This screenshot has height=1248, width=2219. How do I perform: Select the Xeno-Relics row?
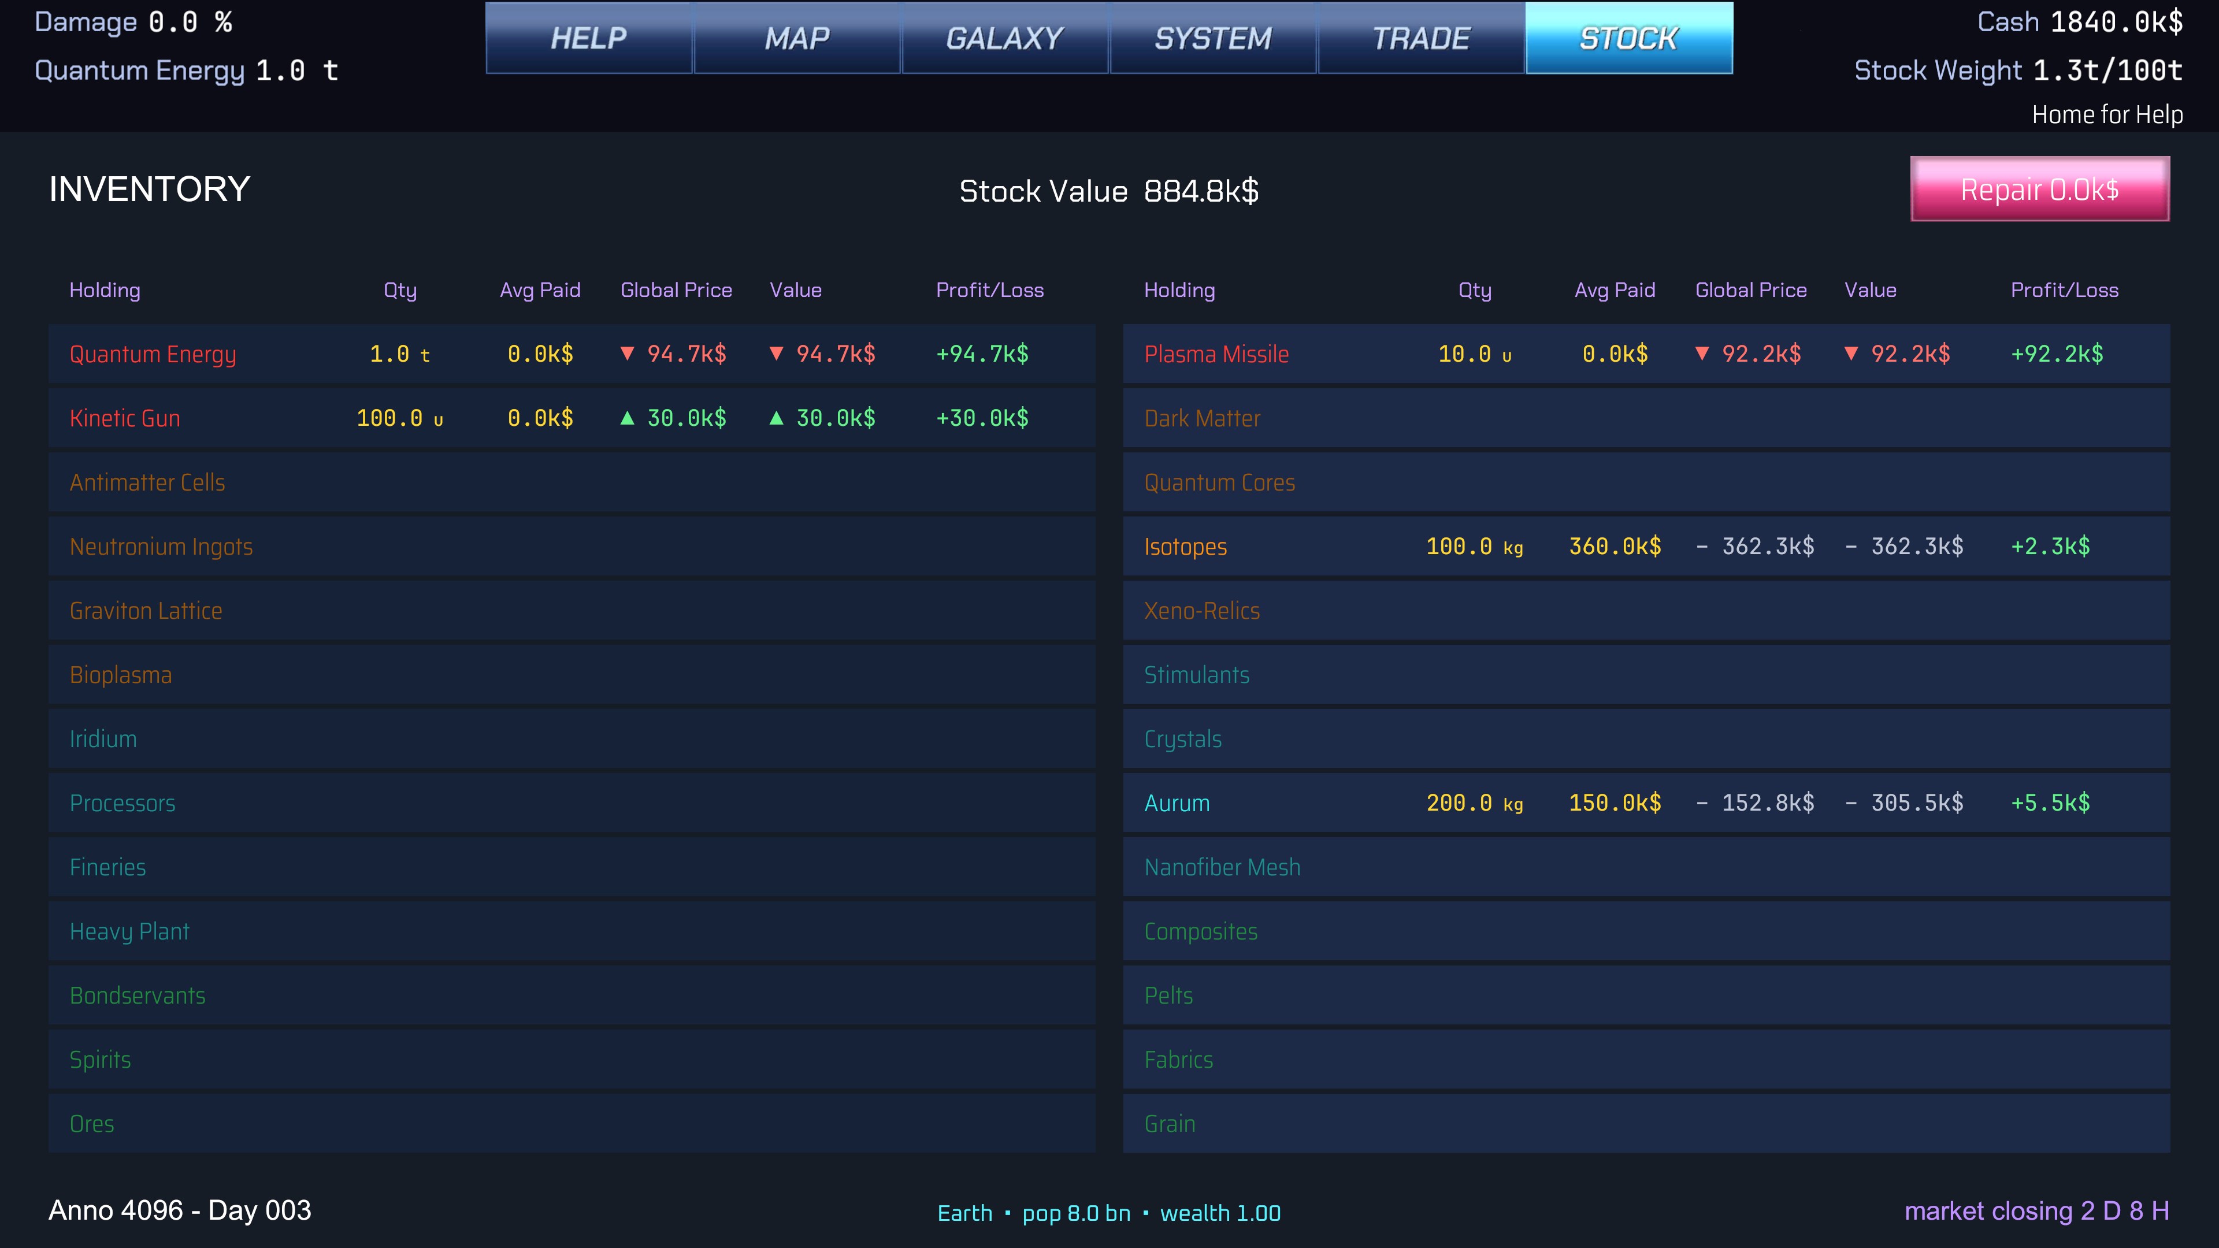pyautogui.click(x=1646, y=611)
